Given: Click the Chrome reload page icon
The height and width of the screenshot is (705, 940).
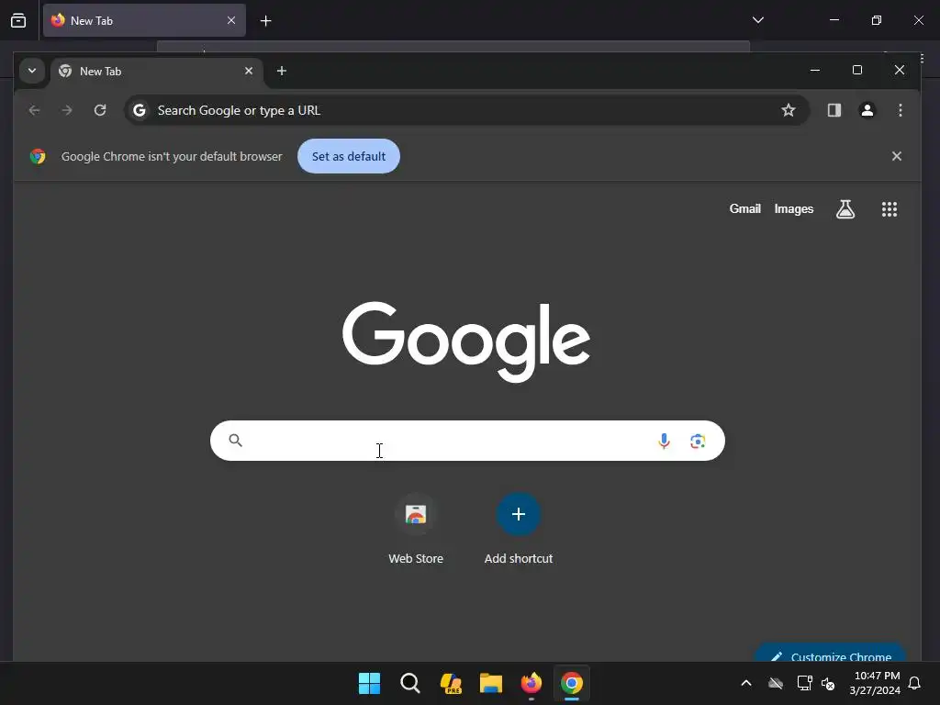Looking at the screenshot, I should coord(100,110).
